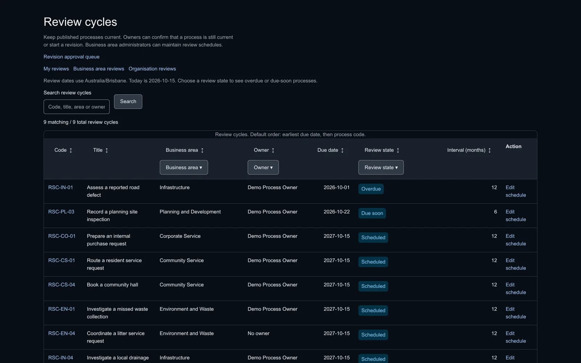
Task: Click the Overdue status badge
Action: [x=371, y=189]
